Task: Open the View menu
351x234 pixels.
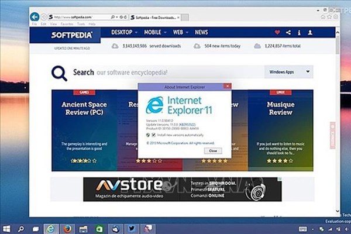Action: pyautogui.click(x=53, y=24)
